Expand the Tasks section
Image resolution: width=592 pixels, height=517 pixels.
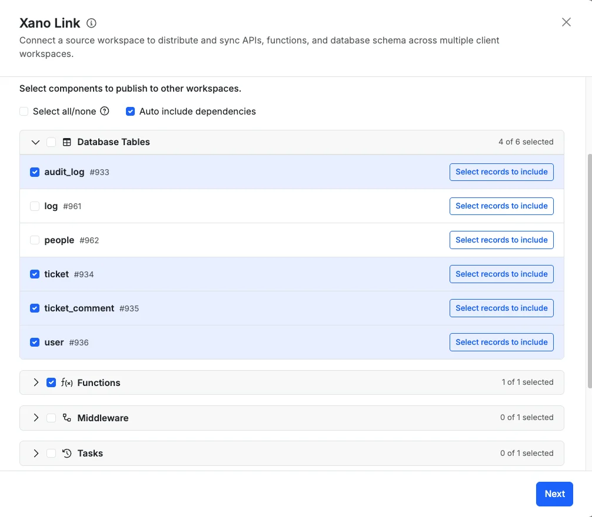36,453
